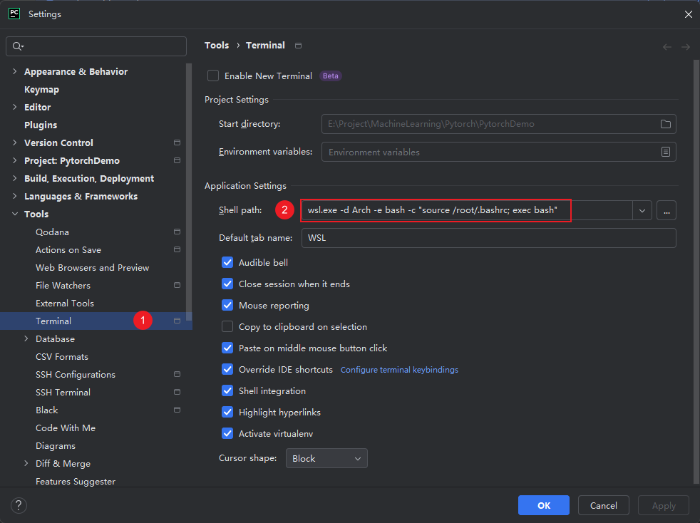Uncheck Close session when it ends
Image resolution: width=700 pixels, height=523 pixels.
[x=227, y=284]
